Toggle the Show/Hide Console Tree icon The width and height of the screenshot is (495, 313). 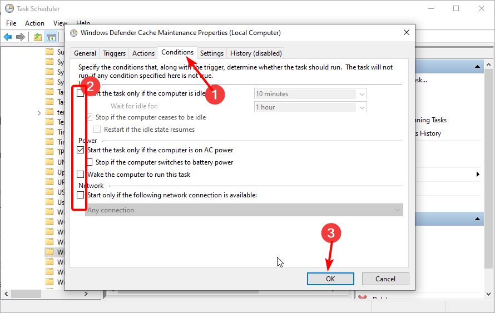pos(51,37)
